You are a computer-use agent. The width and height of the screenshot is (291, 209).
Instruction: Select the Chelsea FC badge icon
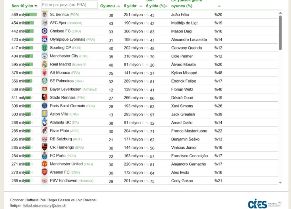[x=45, y=31]
